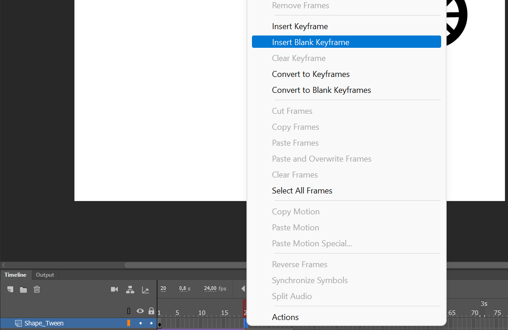
Task: Click Synchronize Symbols menu entry
Action: point(347,280)
